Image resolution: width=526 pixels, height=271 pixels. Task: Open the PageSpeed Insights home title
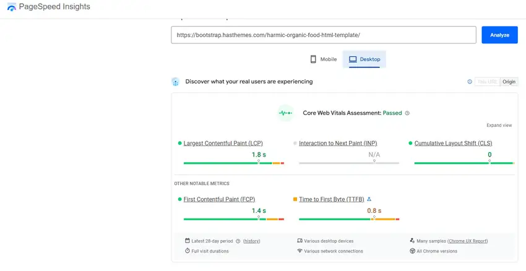pos(54,7)
